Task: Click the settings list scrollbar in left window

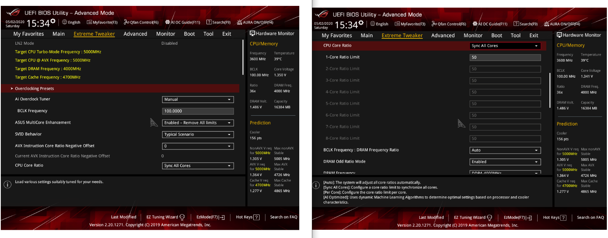Action: pyautogui.click(x=243, y=58)
